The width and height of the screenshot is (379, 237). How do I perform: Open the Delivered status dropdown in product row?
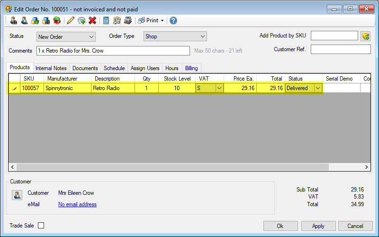318,88
